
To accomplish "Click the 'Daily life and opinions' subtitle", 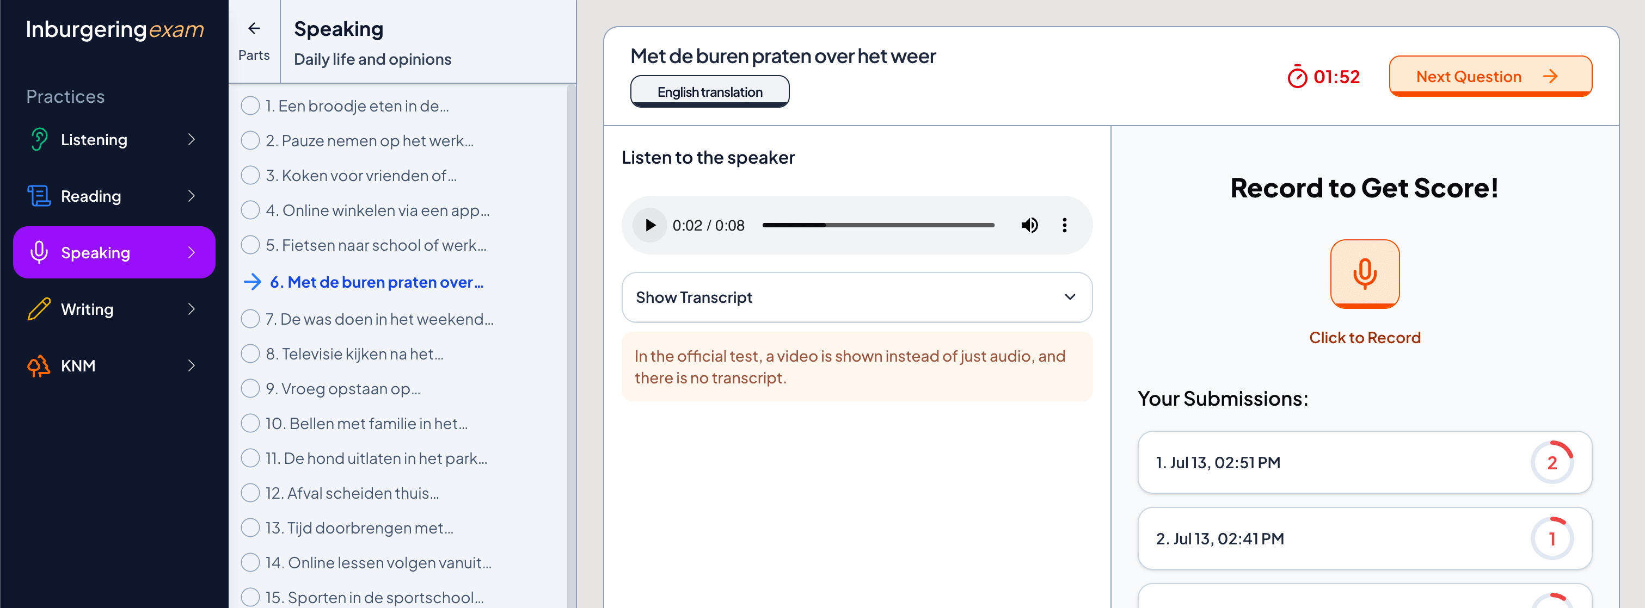I will click(x=372, y=59).
